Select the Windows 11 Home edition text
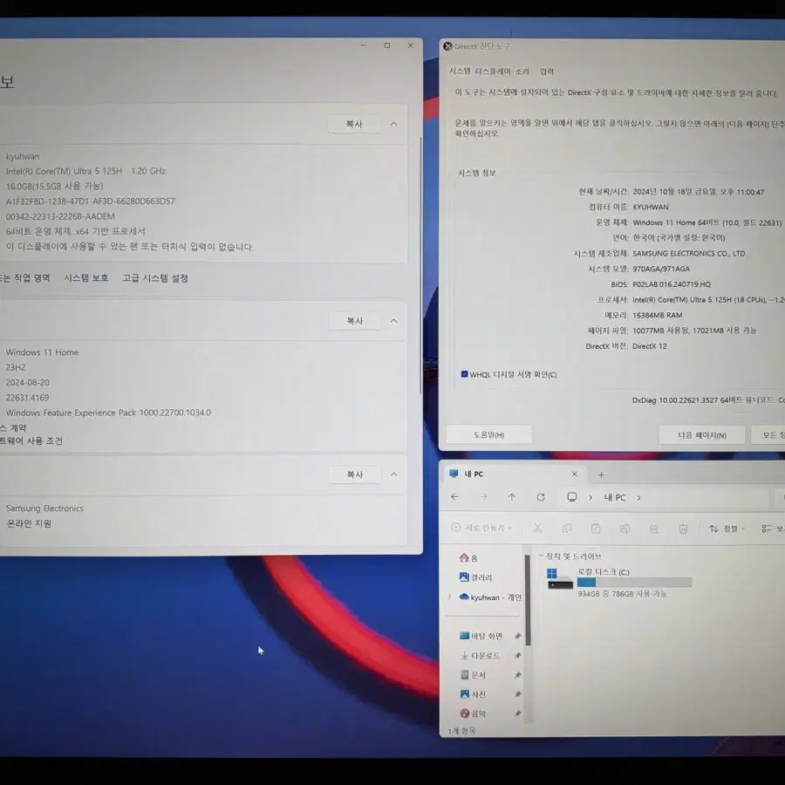 (42, 352)
